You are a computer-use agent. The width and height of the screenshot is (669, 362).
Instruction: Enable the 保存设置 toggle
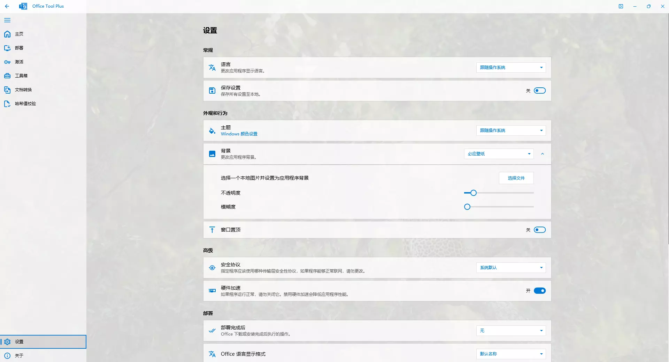(539, 91)
